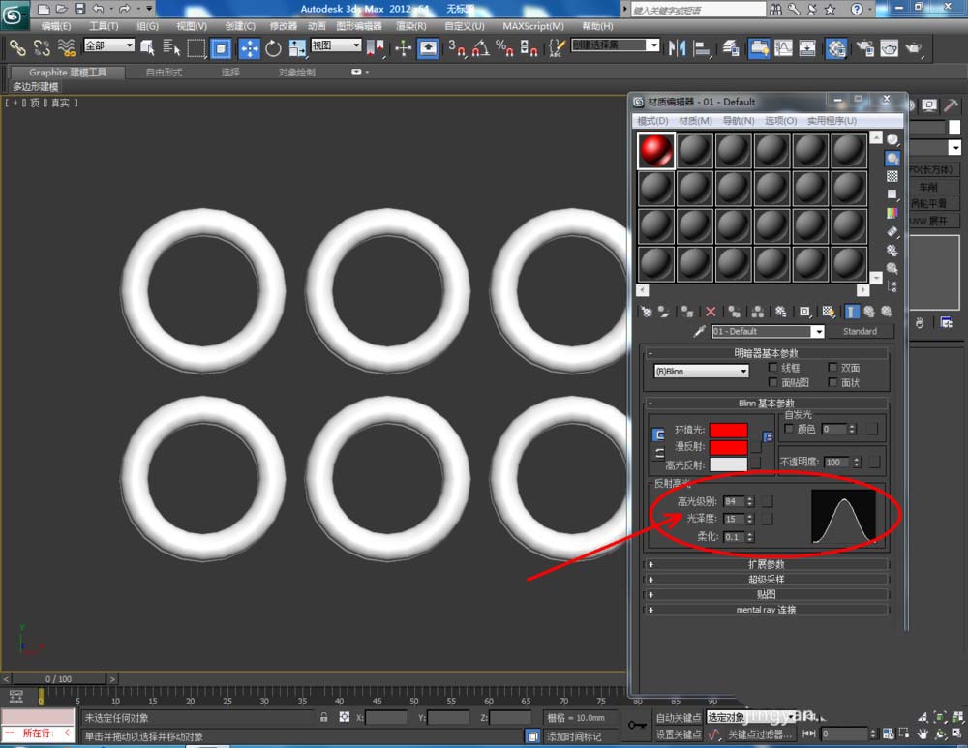Click the Align tool icon
Image resolution: width=968 pixels, height=748 pixels.
[702, 48]
